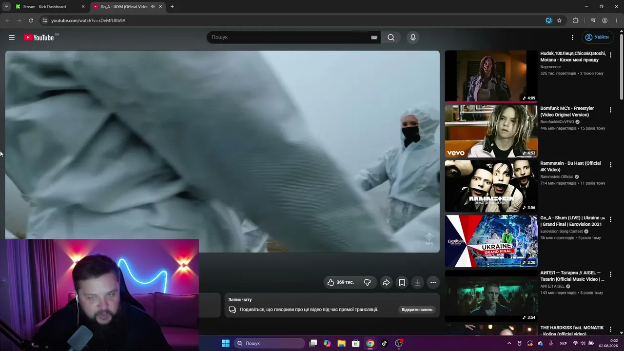The image size is (624, 351).
Task: Open TikTok from the taskbar
Action: coord(384,343)
